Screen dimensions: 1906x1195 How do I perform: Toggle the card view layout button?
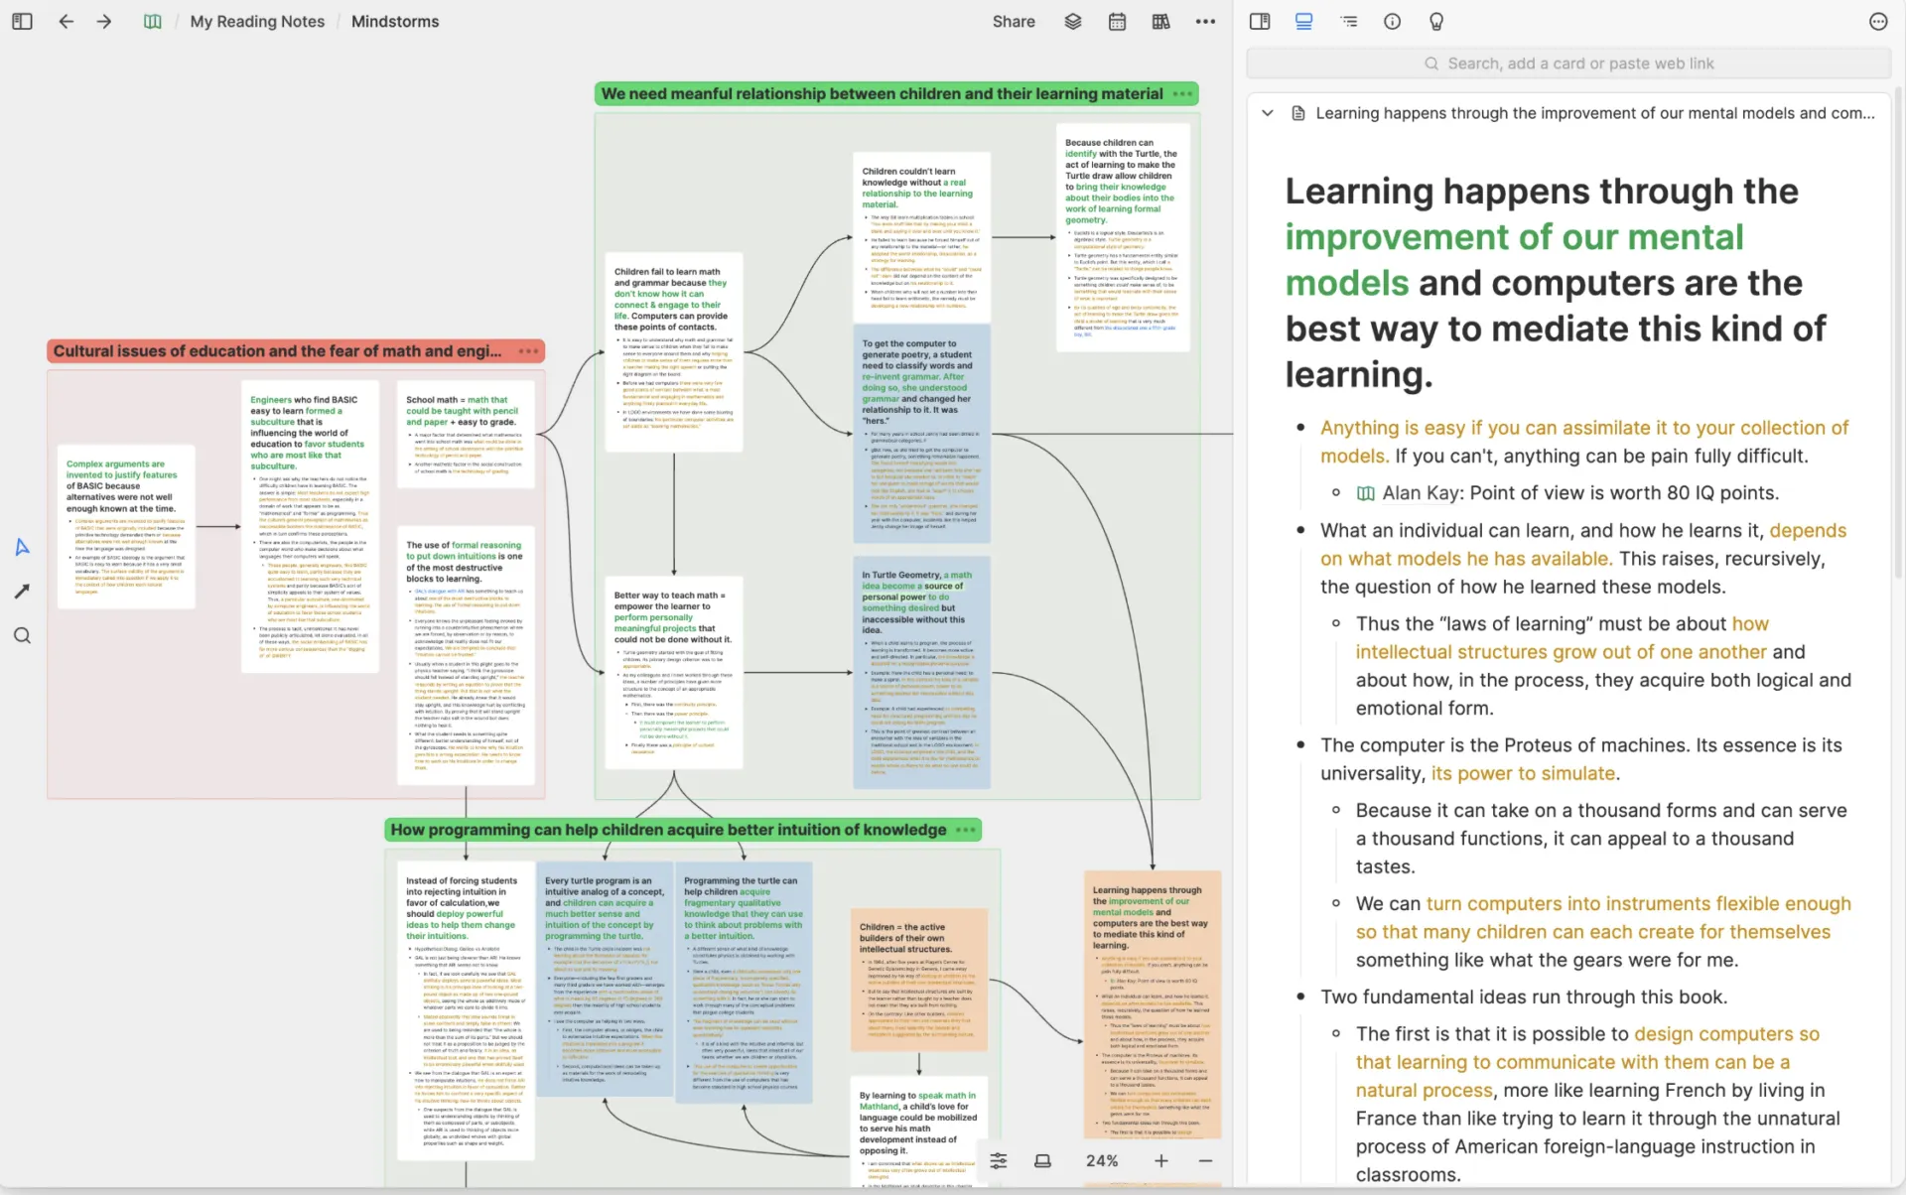point(1303,21)
